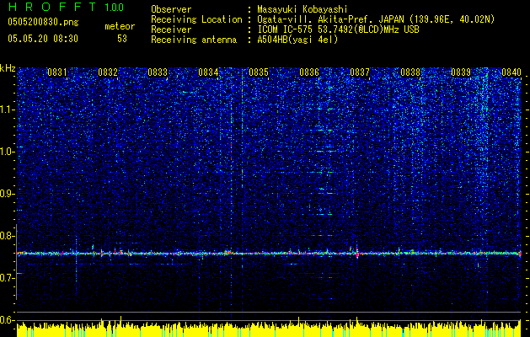Click the 0839 time marker

[x=461, y=72]
